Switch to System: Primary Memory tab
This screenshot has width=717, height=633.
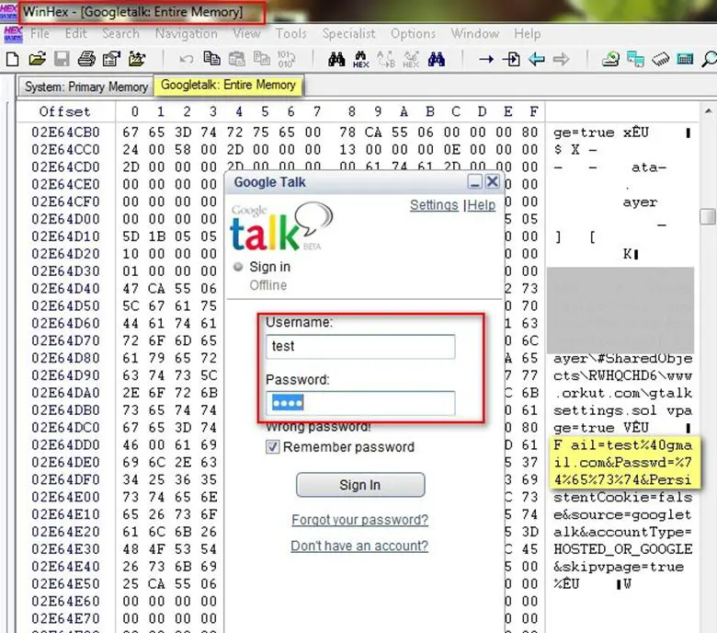86,86
